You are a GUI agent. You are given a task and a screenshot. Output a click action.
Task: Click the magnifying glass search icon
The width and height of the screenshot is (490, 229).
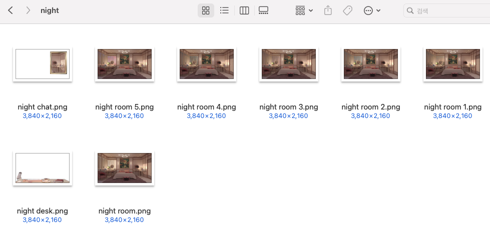(x=410, y=10)
